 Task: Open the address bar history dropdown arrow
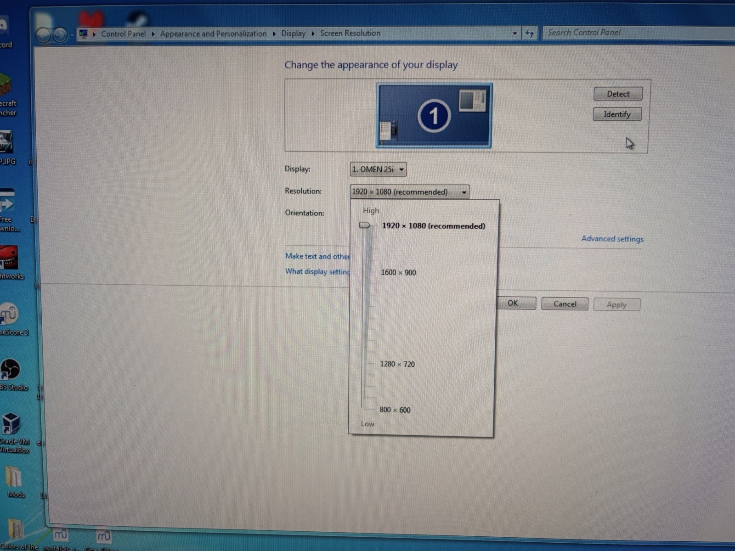pyautogui.click(x=514, y=33)
